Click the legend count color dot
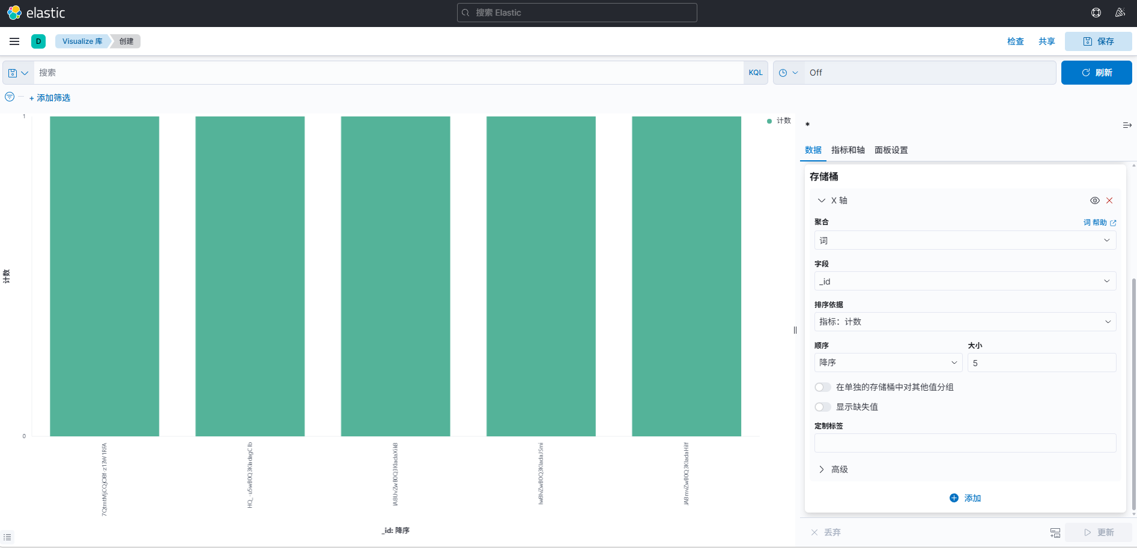Viewport: 1137px width, 548px height. [x=769, y=121]
